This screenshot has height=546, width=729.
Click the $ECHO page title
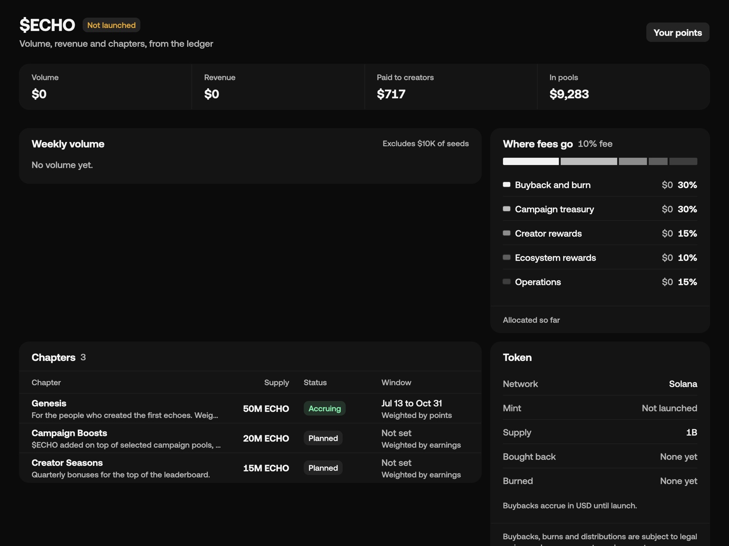pyautogui.click(x=47, y=25)
